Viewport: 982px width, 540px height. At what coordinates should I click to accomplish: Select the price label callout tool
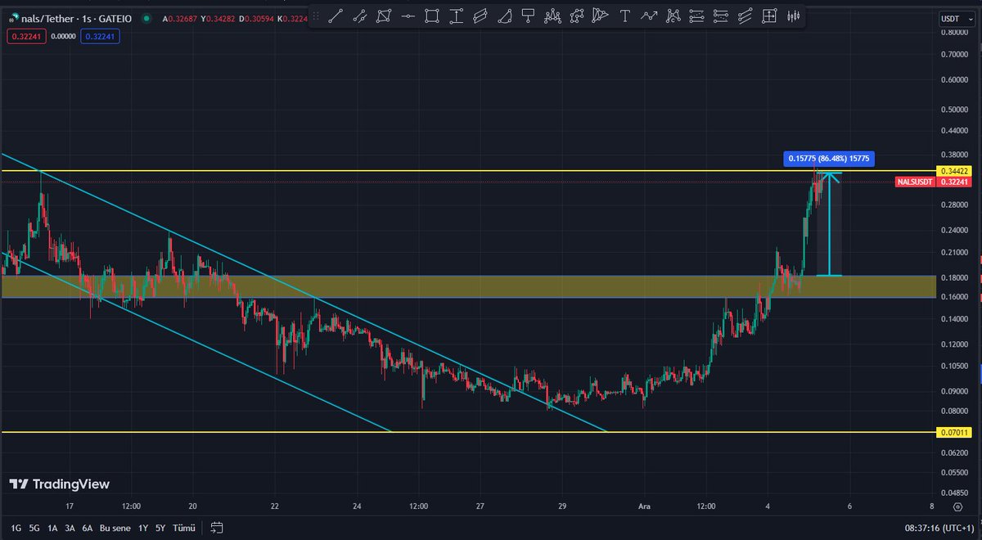click(x=529, y=16)
